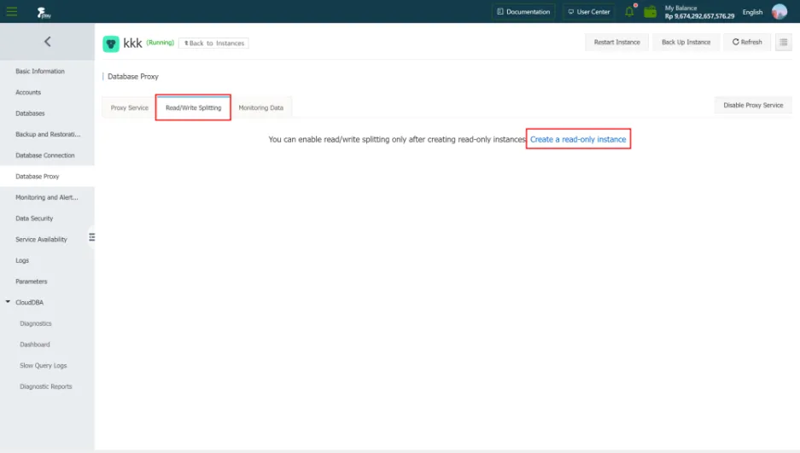Open the hamburger menu icon
The height and width of the screenshot is (453, 800).
[12, 11]
